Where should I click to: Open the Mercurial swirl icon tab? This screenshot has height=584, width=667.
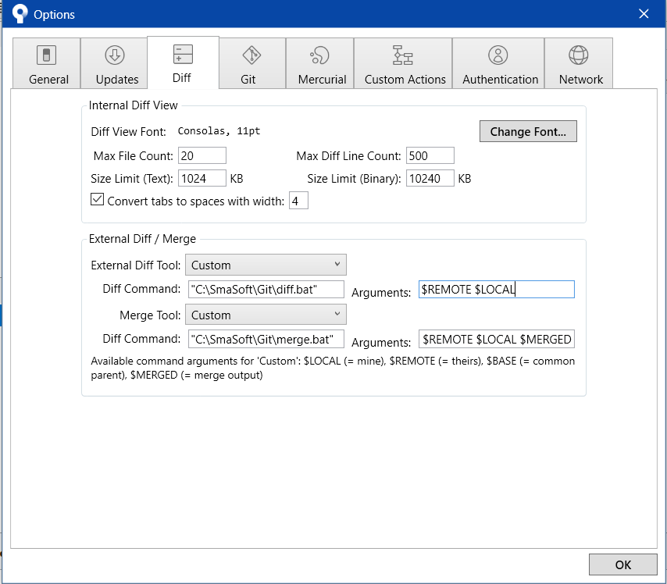(x=320, y=55)
